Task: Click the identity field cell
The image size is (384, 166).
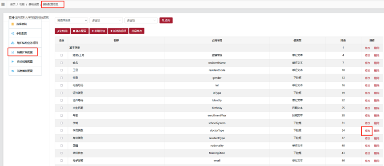Action: pyautogui.click(x=217, y=101)
